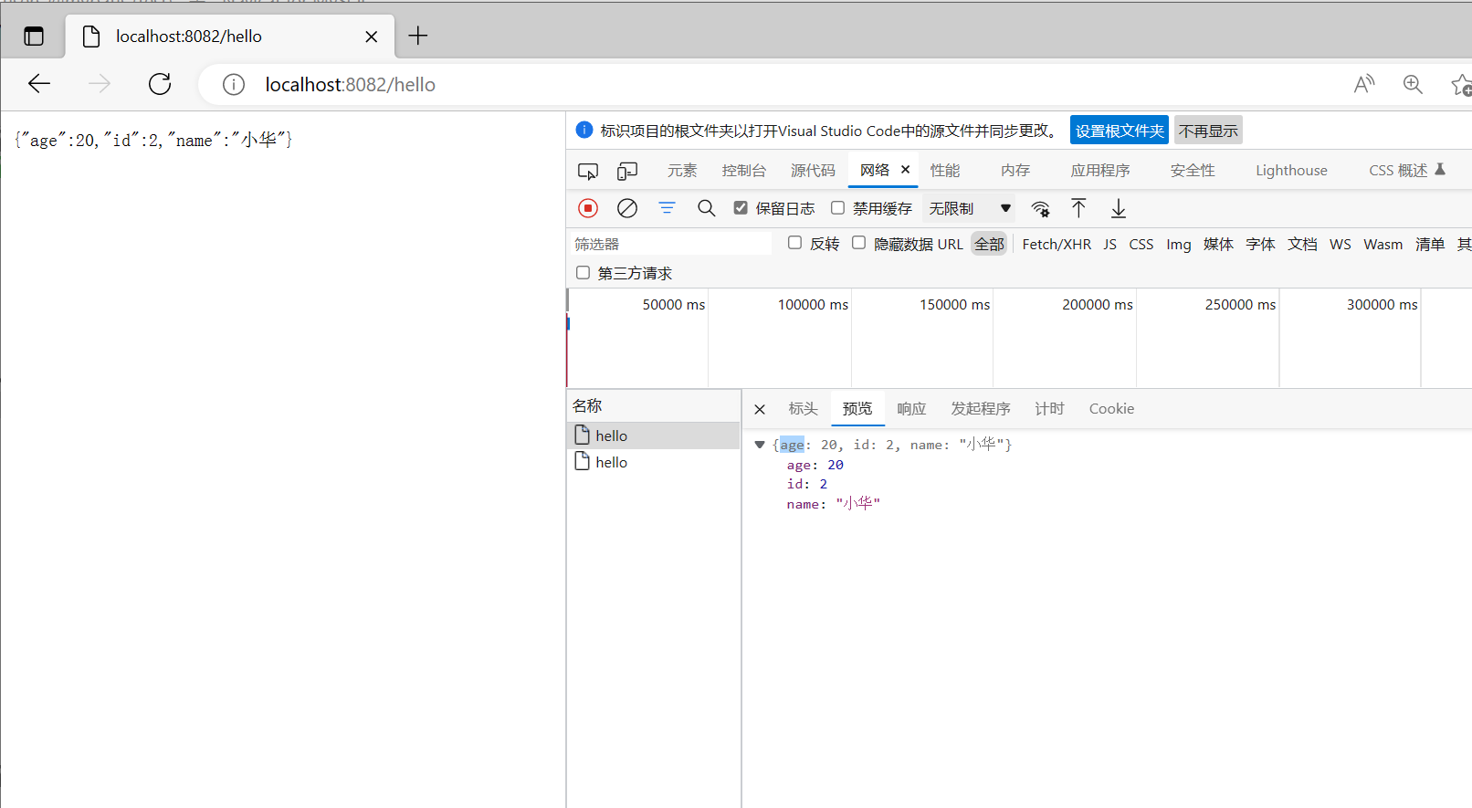Filter requests by Wasm
This screenshot has height=808, width=1472.
pyautogui.click(x=1383, y=244)
